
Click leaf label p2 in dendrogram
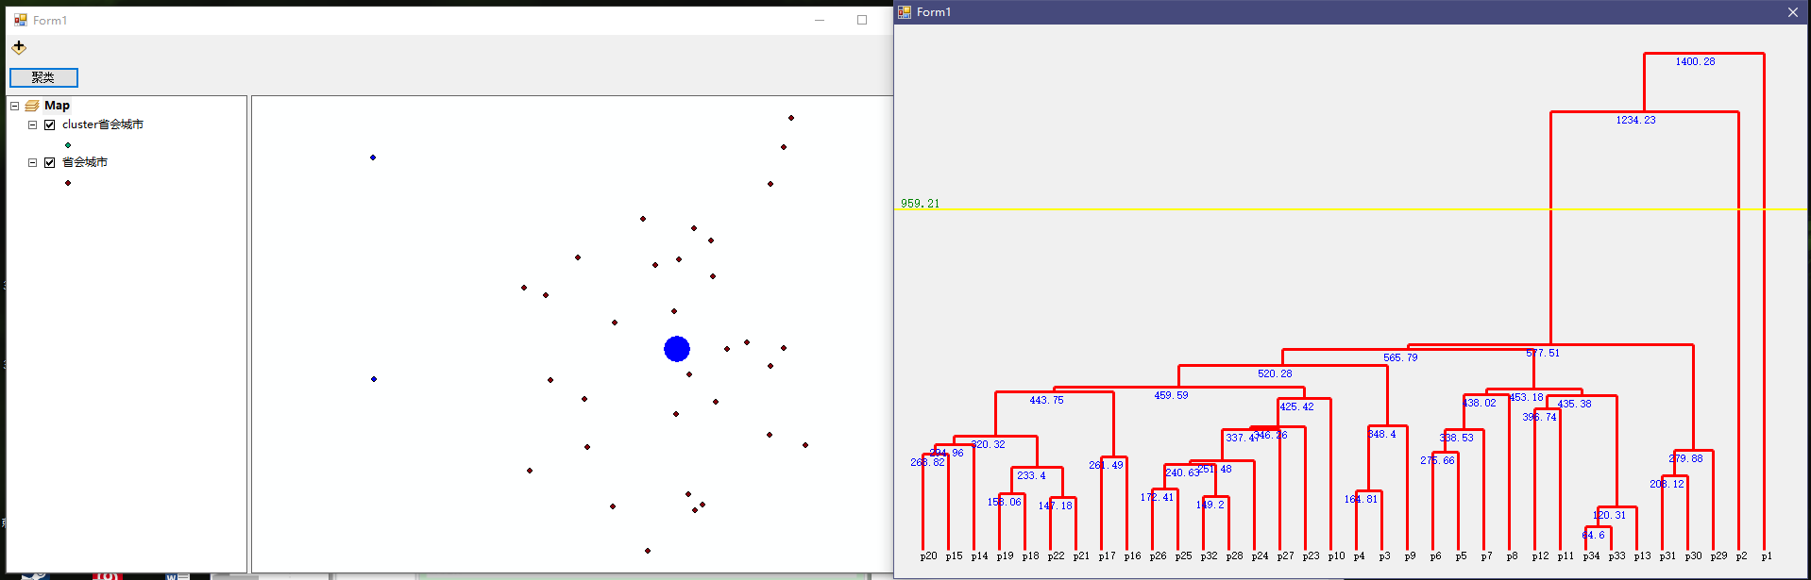pos(1741,555)
